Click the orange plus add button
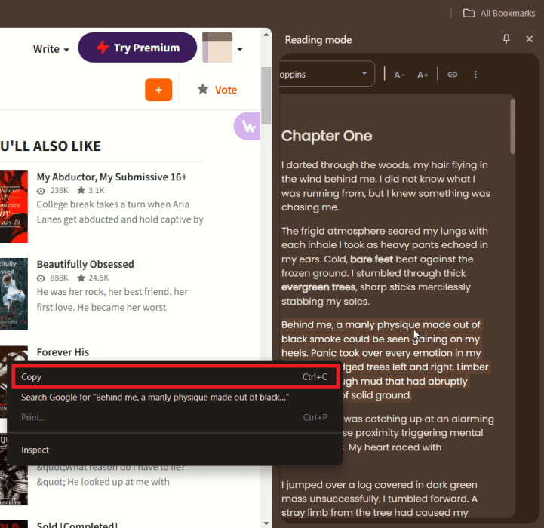This screenshot has height=528, width=544. 158,90
